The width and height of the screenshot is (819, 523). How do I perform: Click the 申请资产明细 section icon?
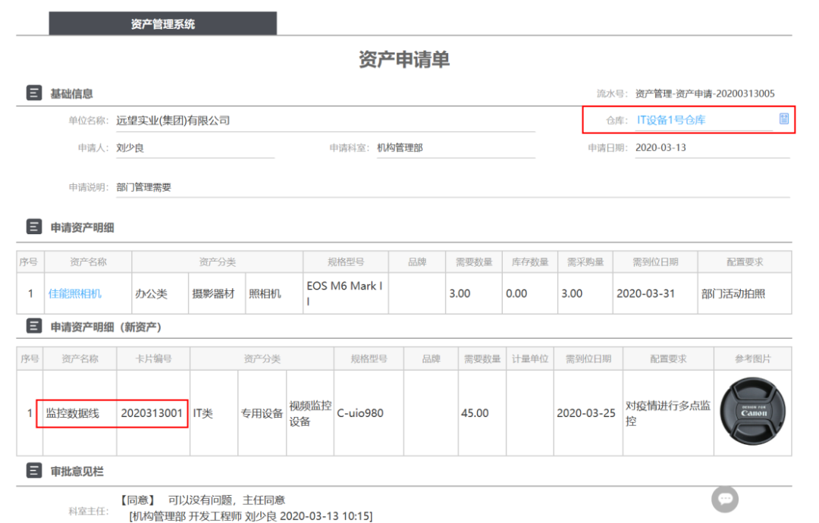pos(34,227)
